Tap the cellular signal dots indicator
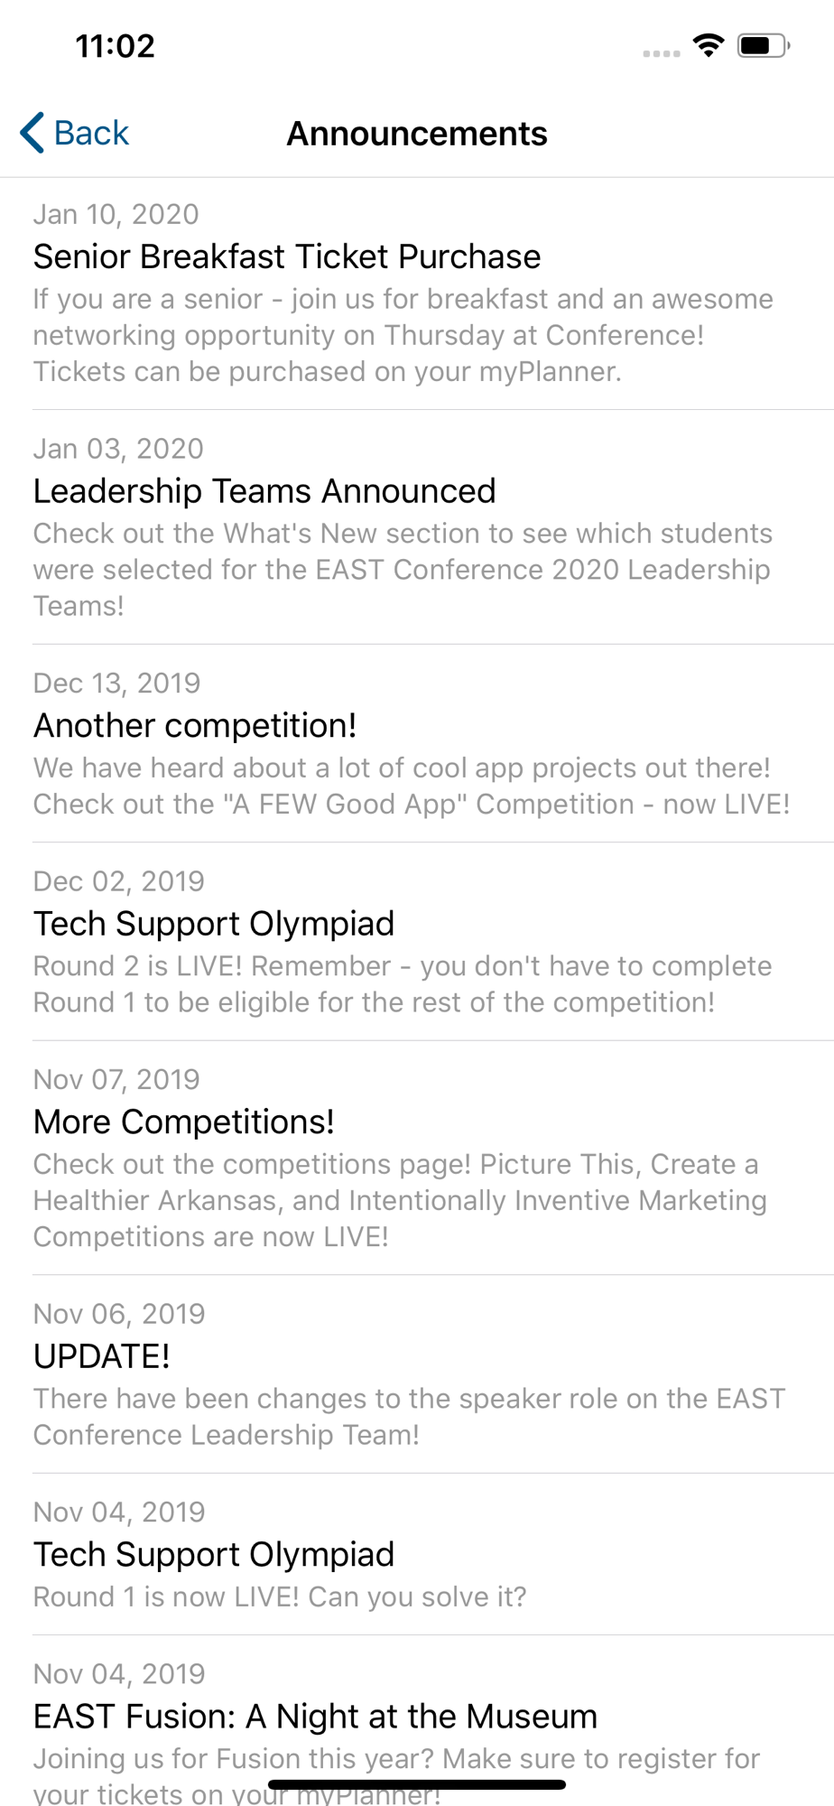 click(x=661, y=53)
